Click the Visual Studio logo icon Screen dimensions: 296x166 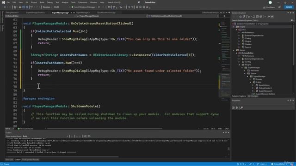click(3, 2)
